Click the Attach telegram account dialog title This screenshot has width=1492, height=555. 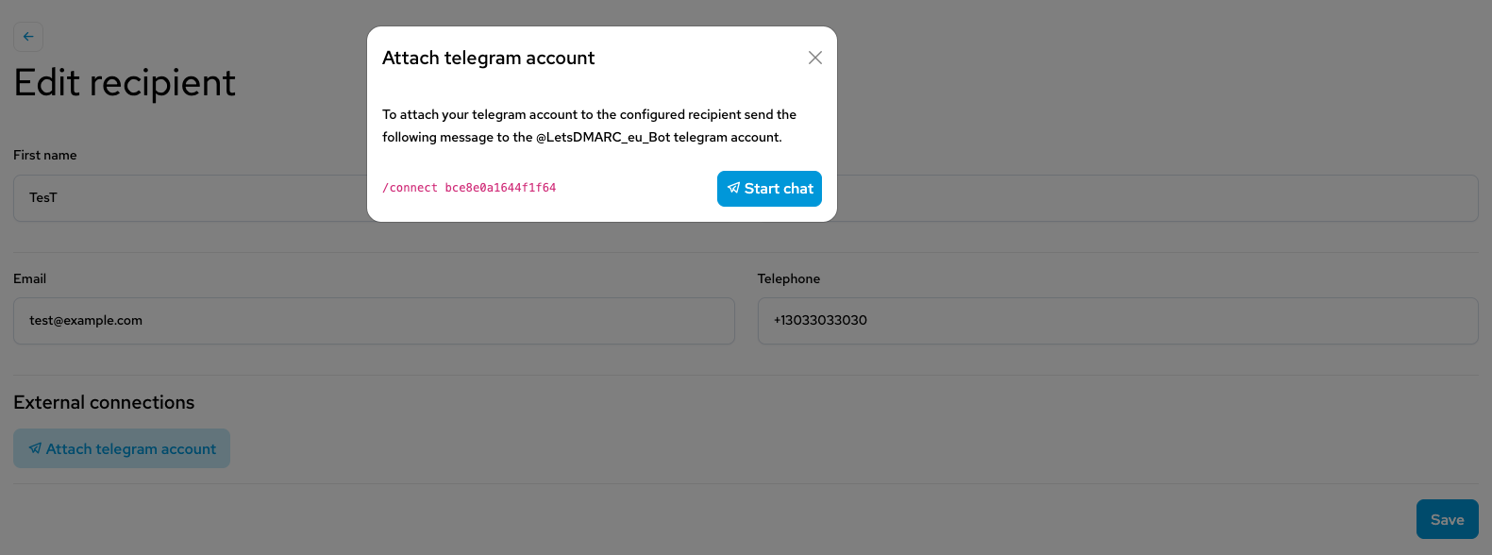coord(489,58)
